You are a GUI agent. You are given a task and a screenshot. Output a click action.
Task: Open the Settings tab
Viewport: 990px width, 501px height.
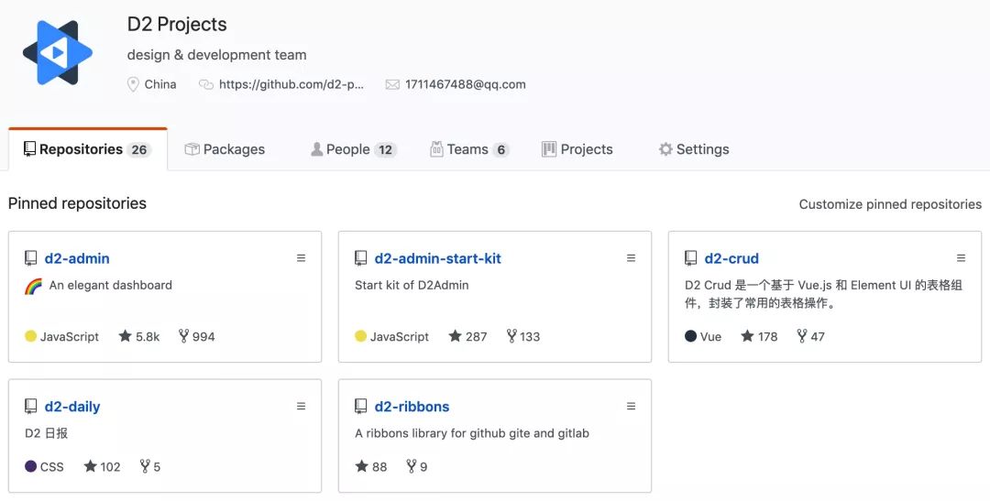(693, 149)
